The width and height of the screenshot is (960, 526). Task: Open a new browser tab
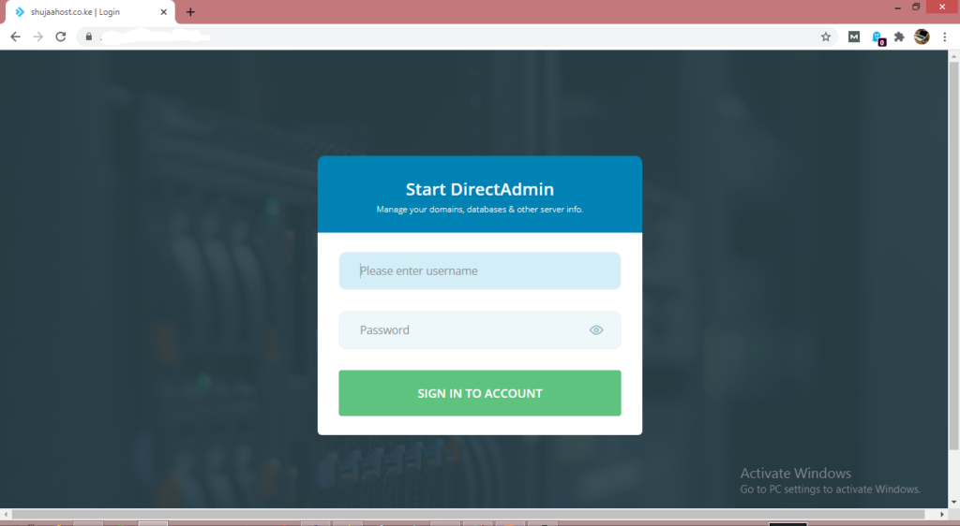(x=190, y=11)
